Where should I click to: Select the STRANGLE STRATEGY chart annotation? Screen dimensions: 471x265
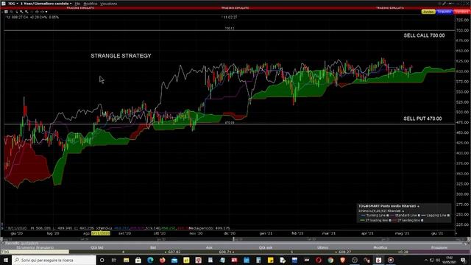(121, 56)
